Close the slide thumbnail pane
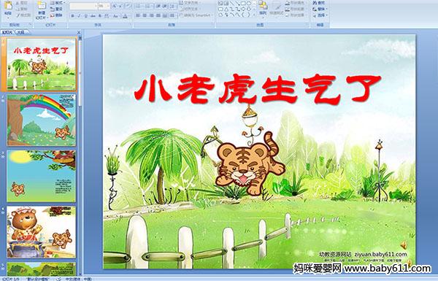This screenshot has width=438, height=281. point(79,32)
